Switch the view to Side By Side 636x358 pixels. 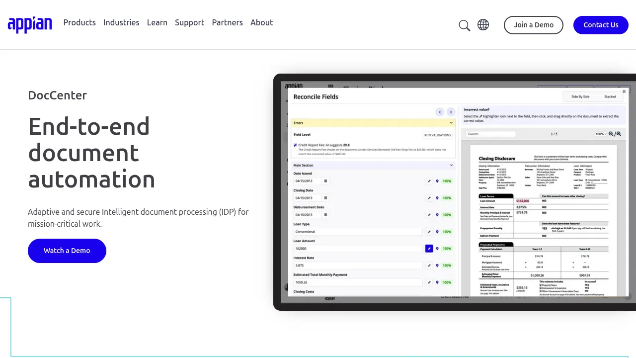[580, 96]
